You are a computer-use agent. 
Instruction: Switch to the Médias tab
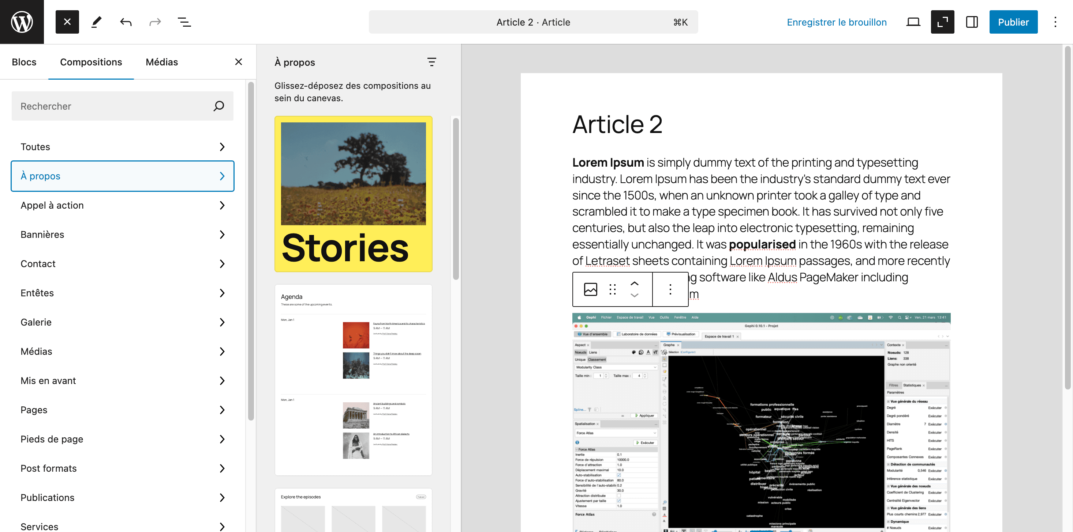tap(162, 62)
